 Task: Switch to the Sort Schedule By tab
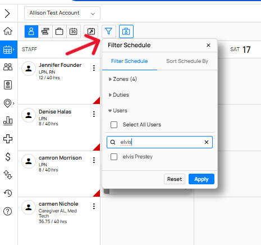tap(187, 61)
